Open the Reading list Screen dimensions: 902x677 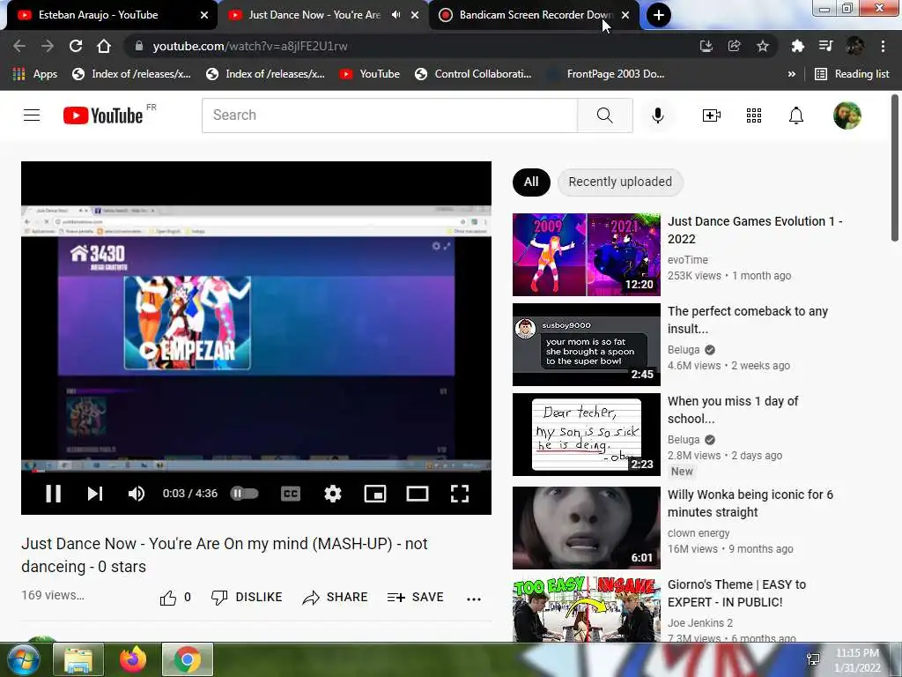[853, 74]
